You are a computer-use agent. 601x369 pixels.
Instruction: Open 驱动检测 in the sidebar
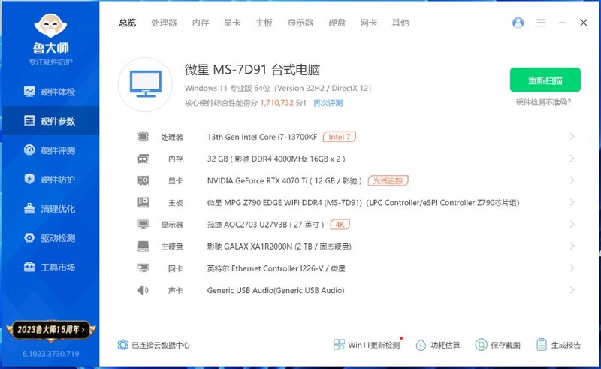50,237
